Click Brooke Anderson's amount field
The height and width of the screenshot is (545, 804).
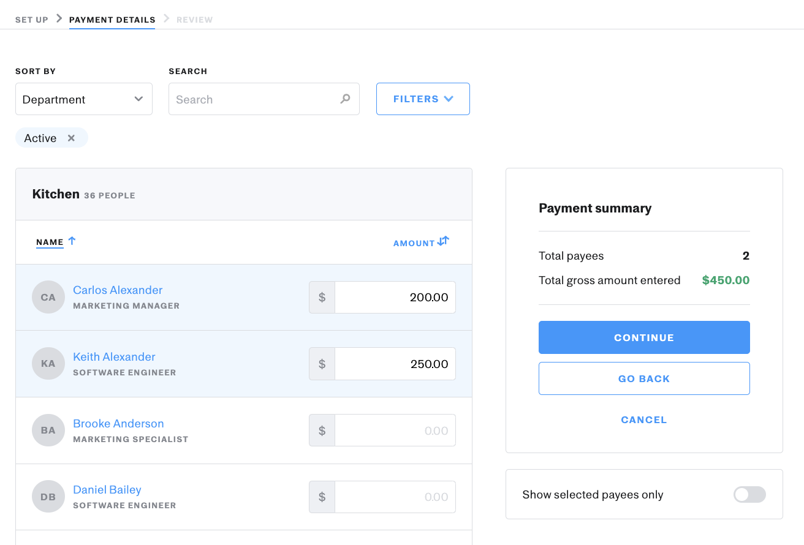pos(395,430)
